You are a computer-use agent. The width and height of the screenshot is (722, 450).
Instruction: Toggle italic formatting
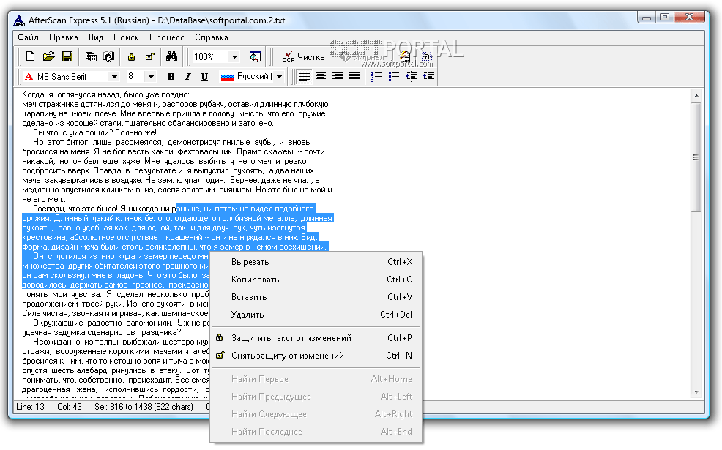click(x=187, y=76)
